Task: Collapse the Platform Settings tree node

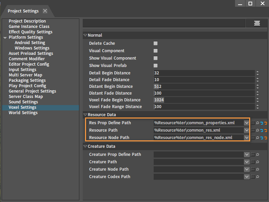Action: [x=5, y=38]
